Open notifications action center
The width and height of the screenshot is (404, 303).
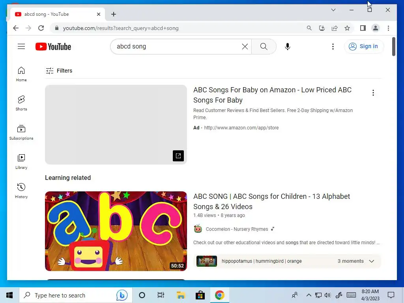pyautogui.click(x=391, y=295)
